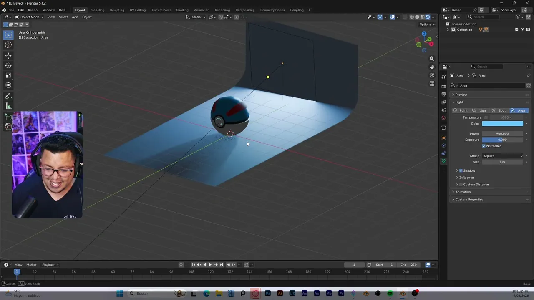The height and width of the screenshot is (300, 534).
Task: Click the pan view hand icon
Action: [432, 67]
